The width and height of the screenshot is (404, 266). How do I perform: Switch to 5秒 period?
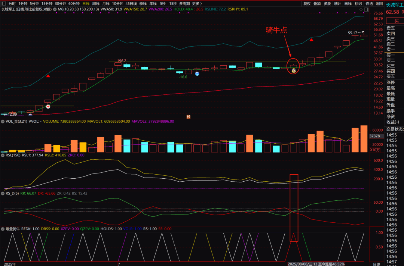[x=163, y=4]
